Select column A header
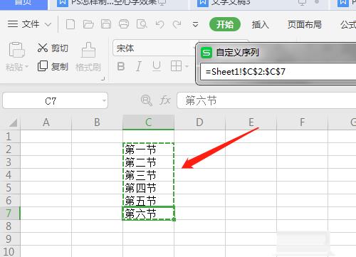The width and height of the screenshot is (356, 257). [x=46, y=122]
